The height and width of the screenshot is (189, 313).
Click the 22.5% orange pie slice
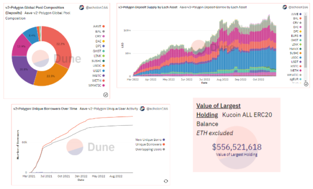[51, 76]
